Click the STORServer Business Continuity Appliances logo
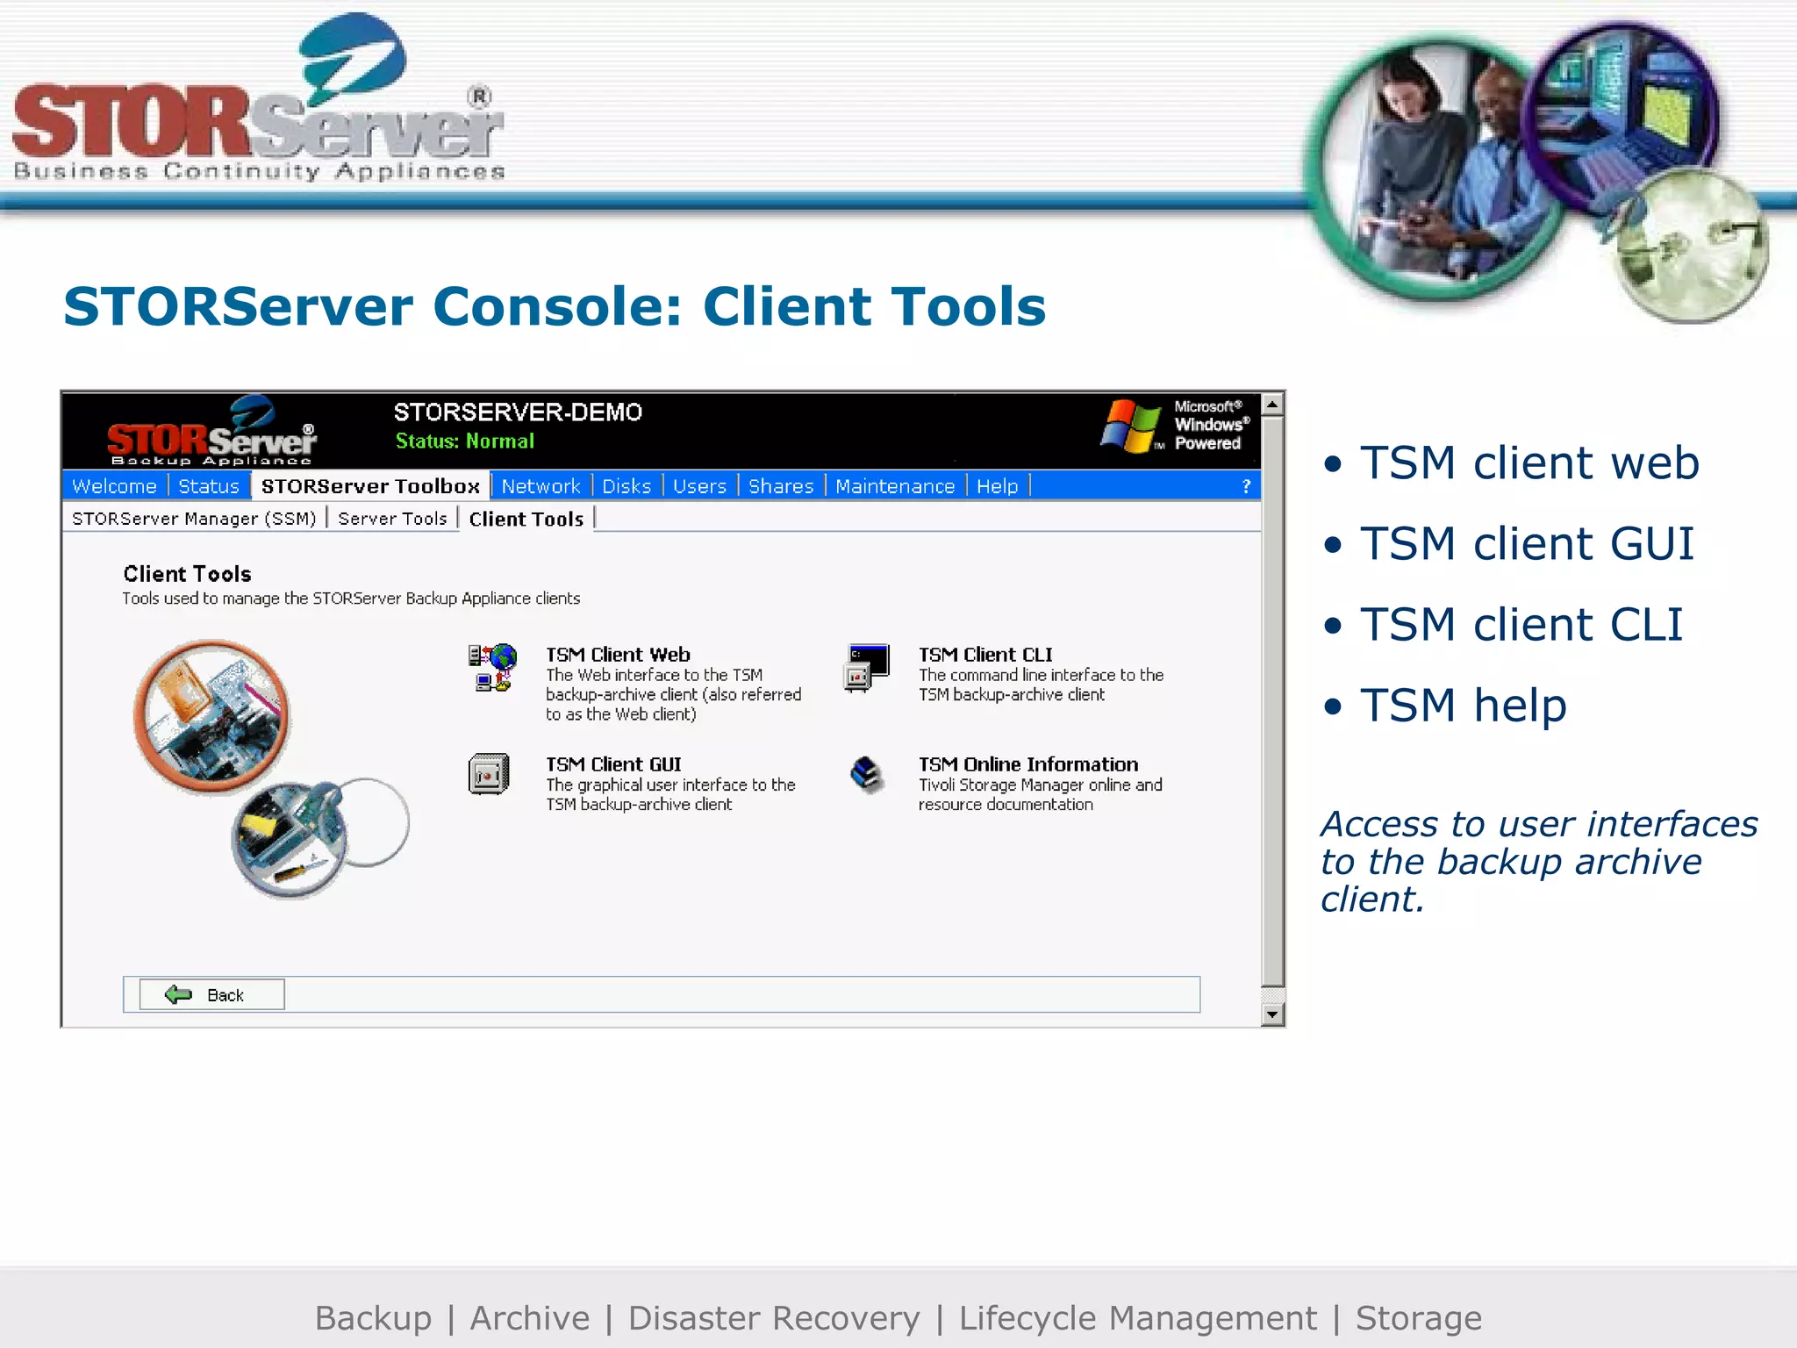Image resolution: width=1797 pixels, height=1348 pixels. (x=259, y=98)
